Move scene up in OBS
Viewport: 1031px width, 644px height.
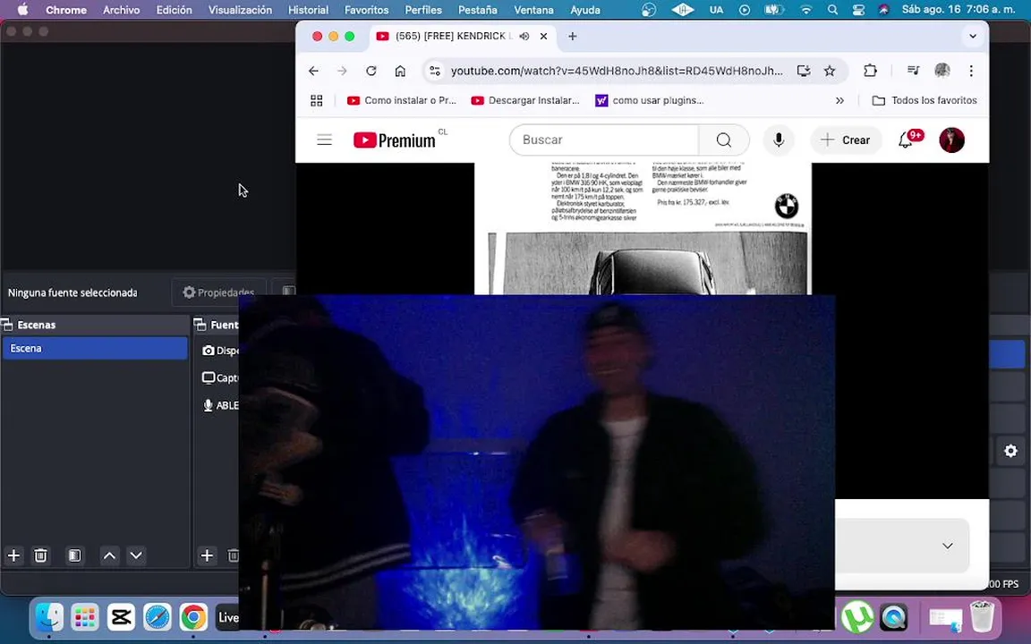[110, 556]
